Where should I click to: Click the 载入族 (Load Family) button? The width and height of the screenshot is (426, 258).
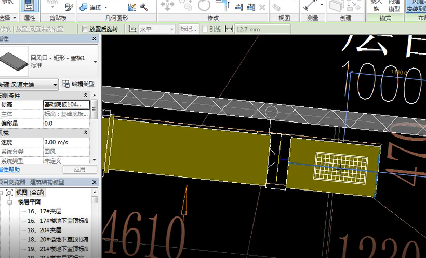[x=377, y=5]
